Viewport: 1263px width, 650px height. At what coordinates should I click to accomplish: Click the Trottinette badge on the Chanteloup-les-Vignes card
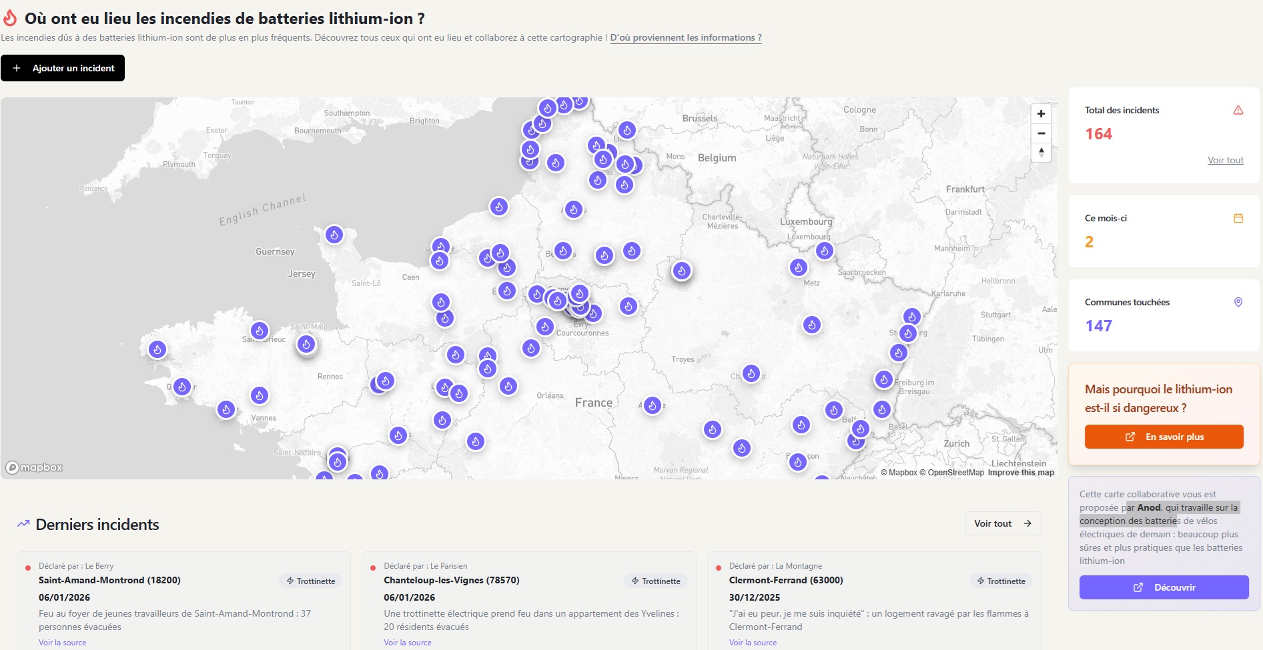click(655, 581)
